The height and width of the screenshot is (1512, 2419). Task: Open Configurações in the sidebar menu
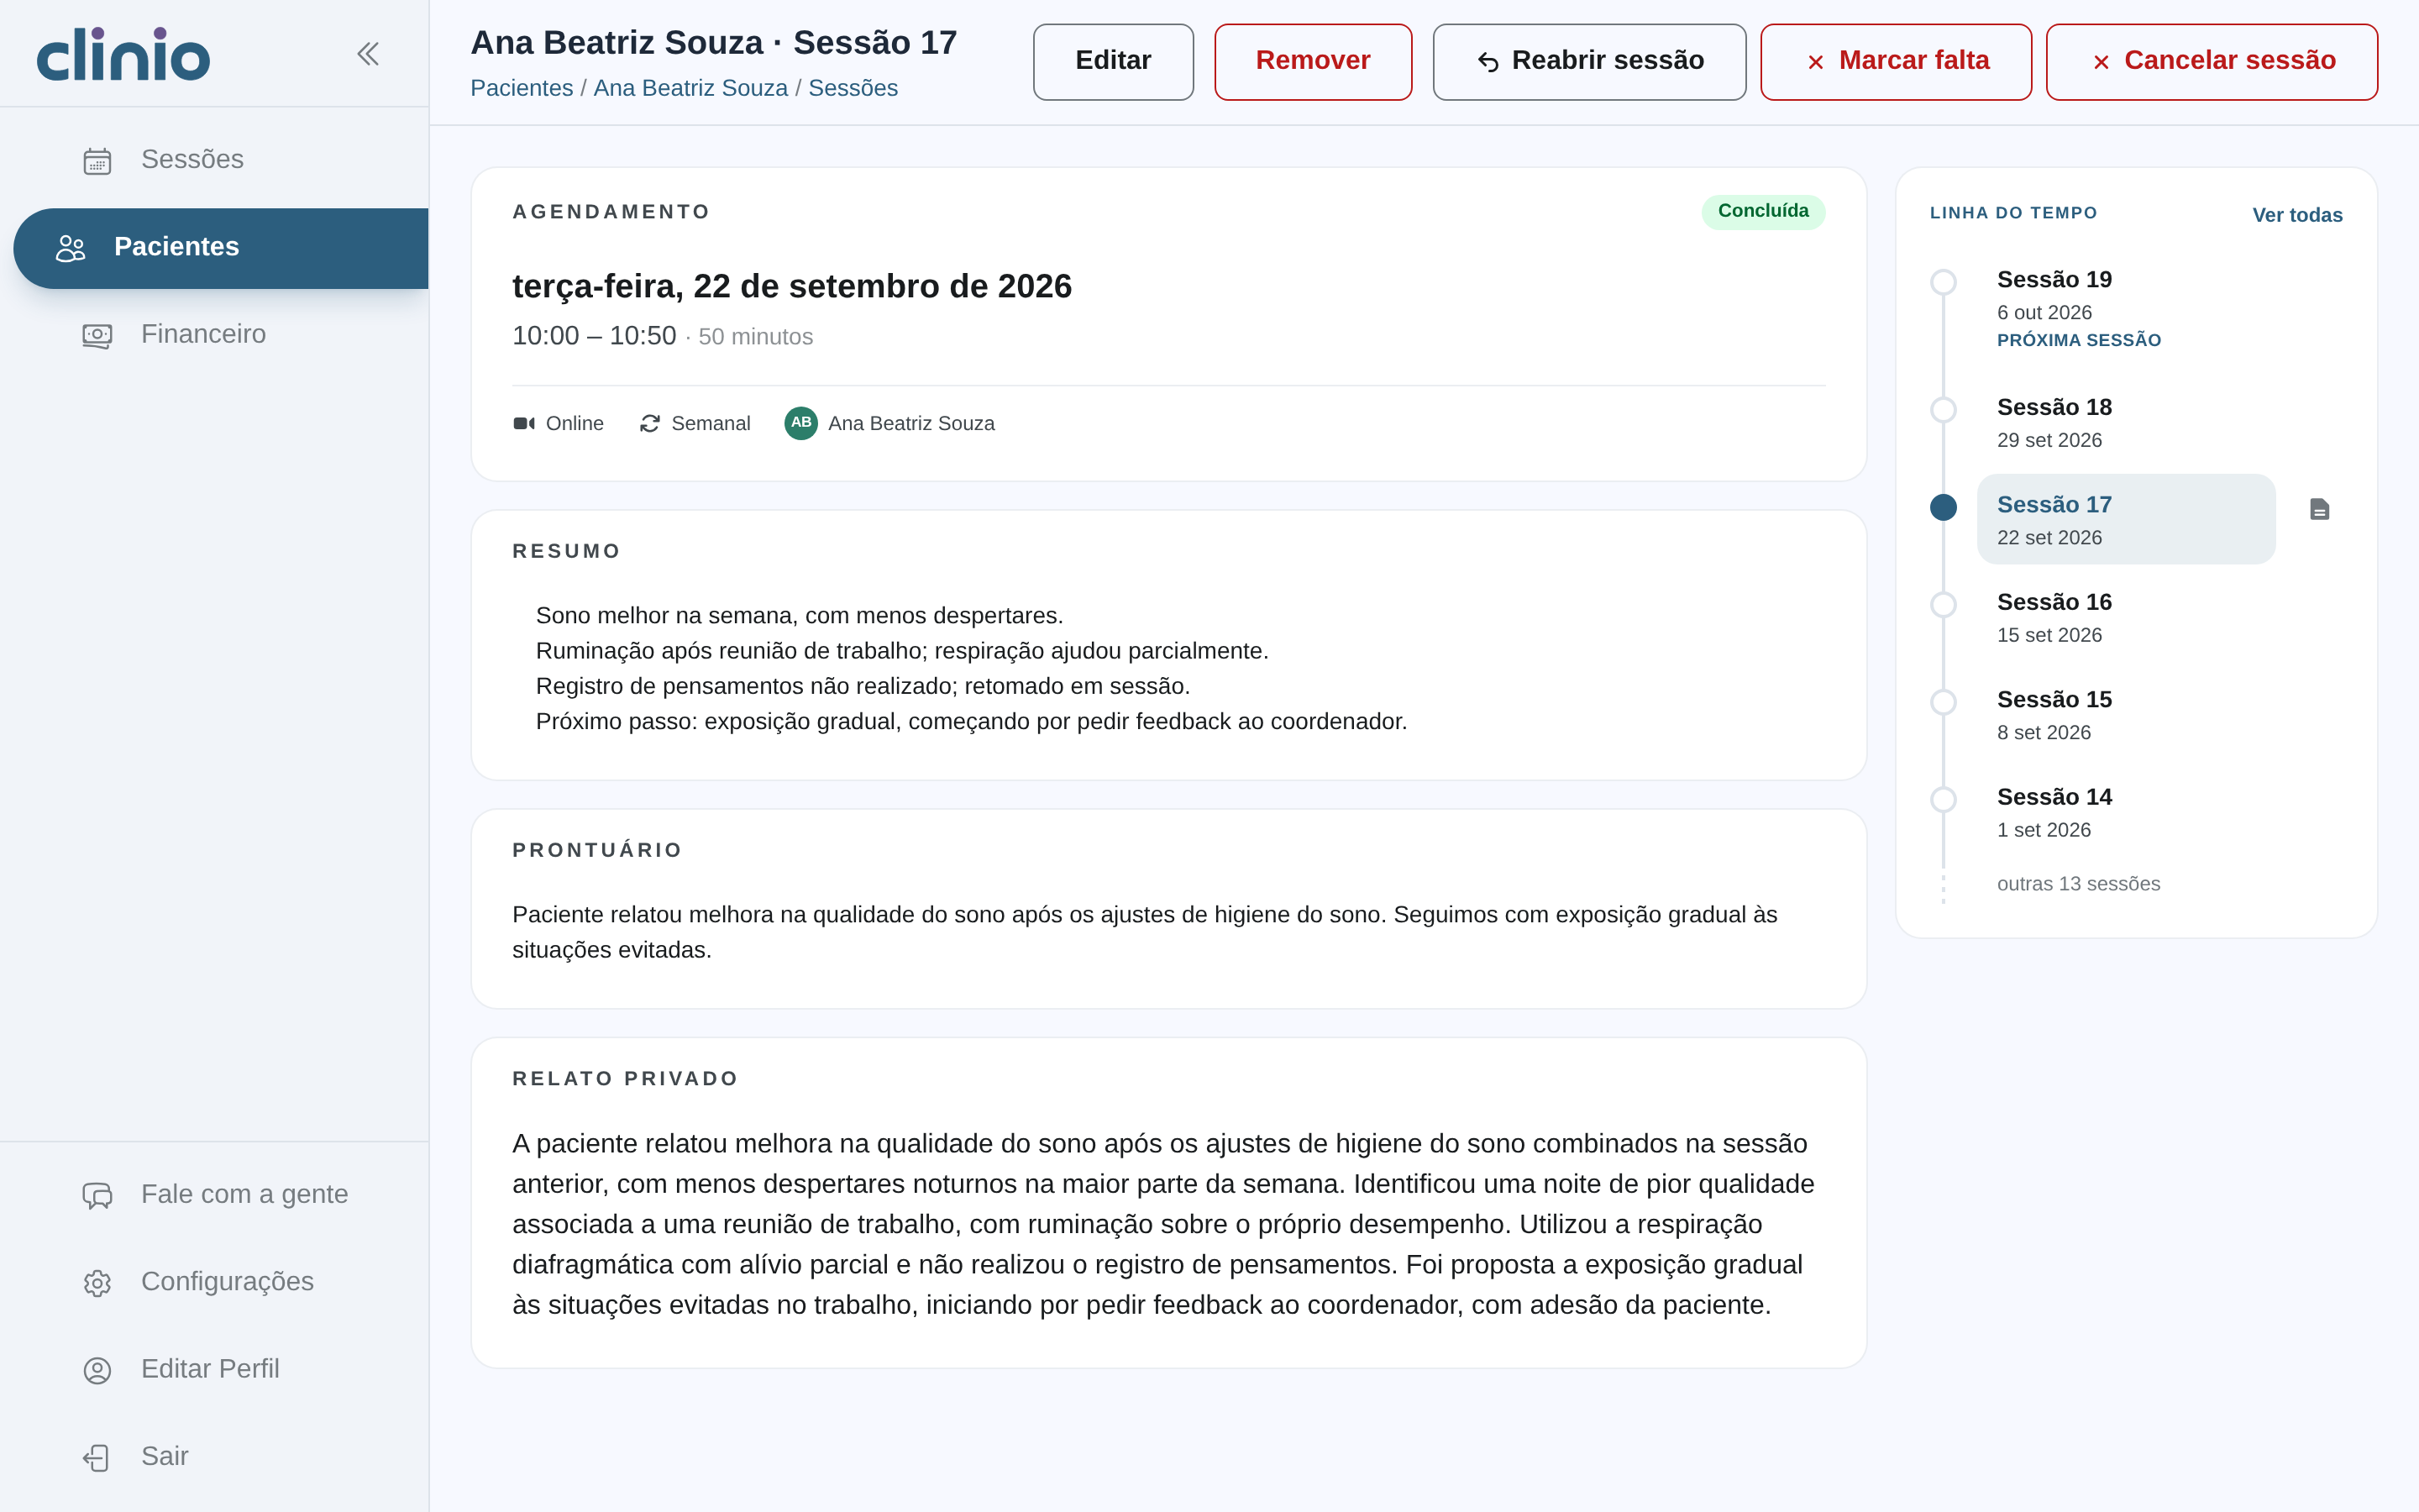(221, 1281)
